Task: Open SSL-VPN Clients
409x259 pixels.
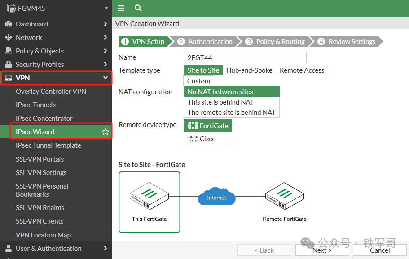Action: (x=40, y=221)
